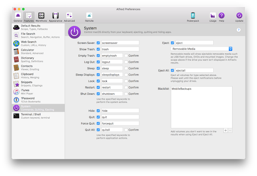The width and height of the screenshot is (257, 176).
Task: Edit the sleepdisplays keyword field
Action: (x=112, y=75)
